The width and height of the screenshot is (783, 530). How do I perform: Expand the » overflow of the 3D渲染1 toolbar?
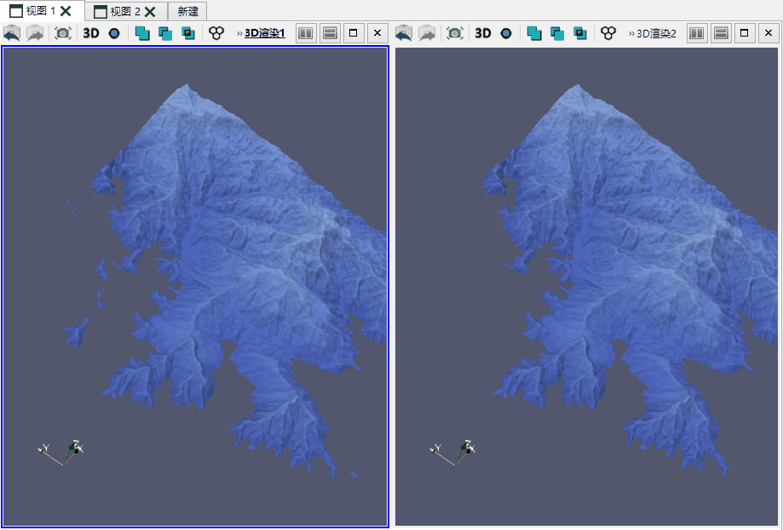click(x=239, y=33)
